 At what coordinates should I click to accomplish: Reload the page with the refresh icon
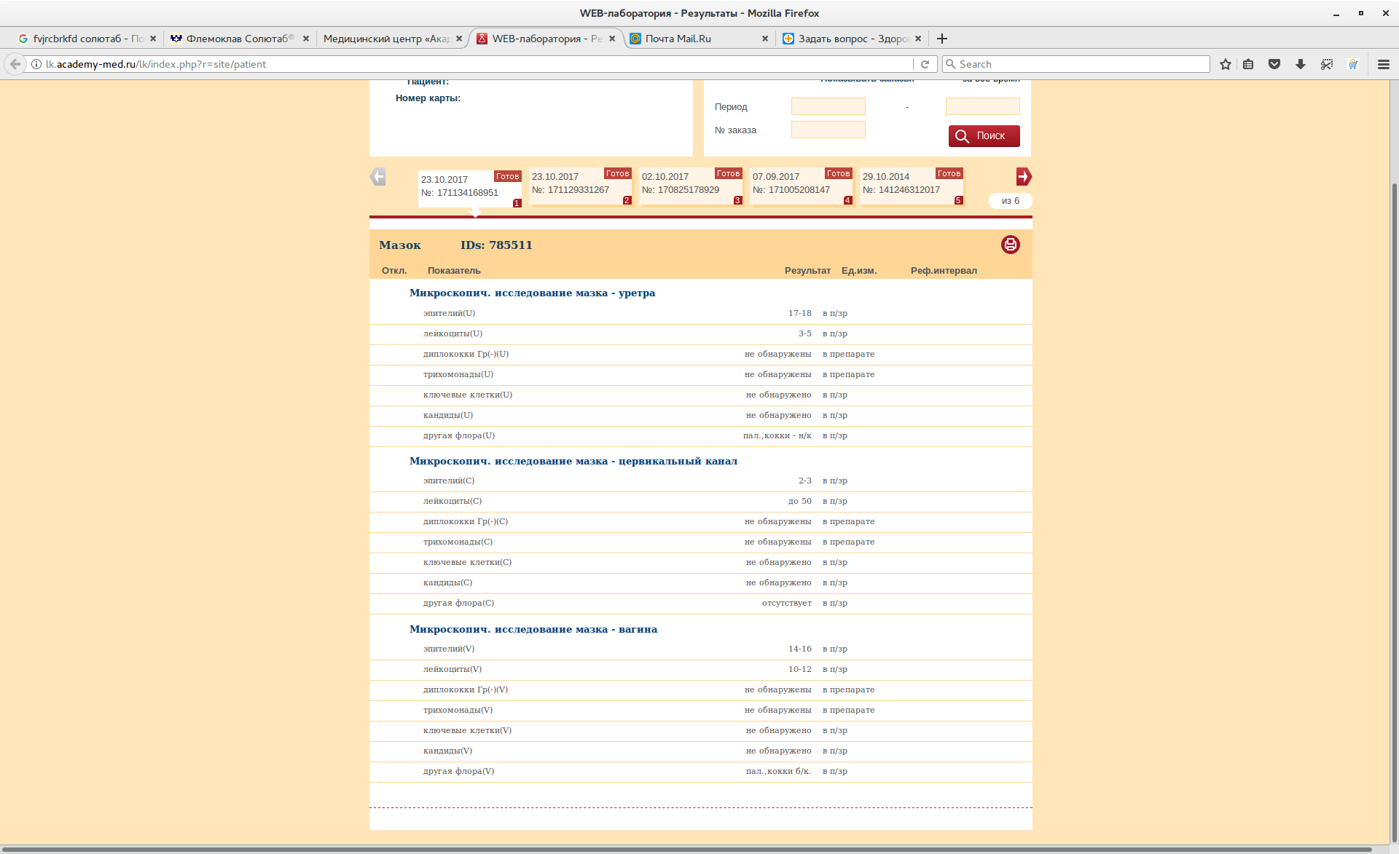pos(925,64)
